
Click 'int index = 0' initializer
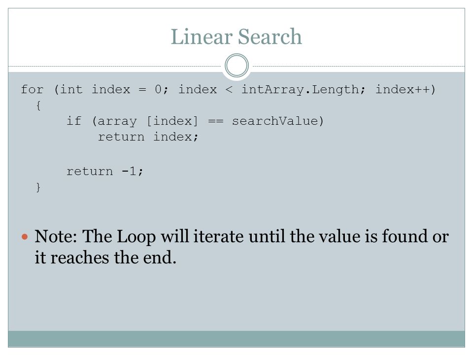(111, 90)
